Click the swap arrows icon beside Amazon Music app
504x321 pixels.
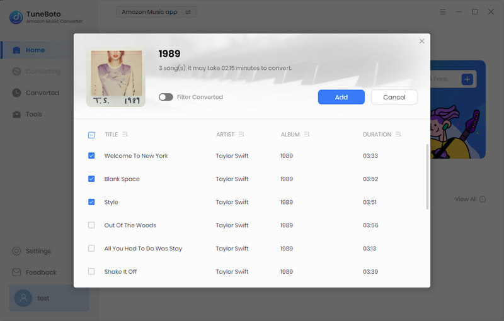coord(188,12)
